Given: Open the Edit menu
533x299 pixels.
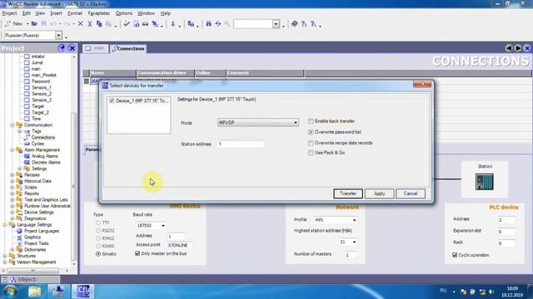Looking at the screenshot, I should pyautogui.click(x=26, y=13).
